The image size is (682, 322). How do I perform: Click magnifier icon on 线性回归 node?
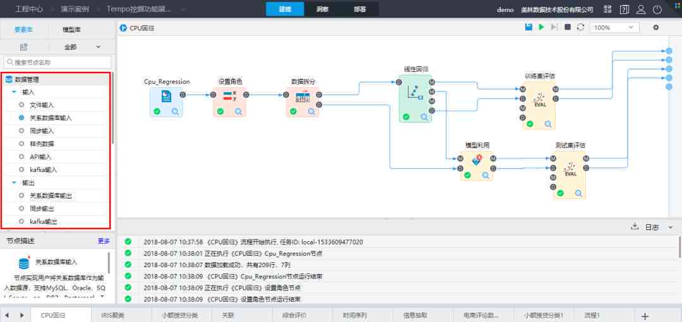424,117
